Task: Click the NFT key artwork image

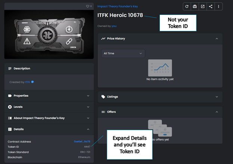Action: pyautogui.click(x=49, y=34)
